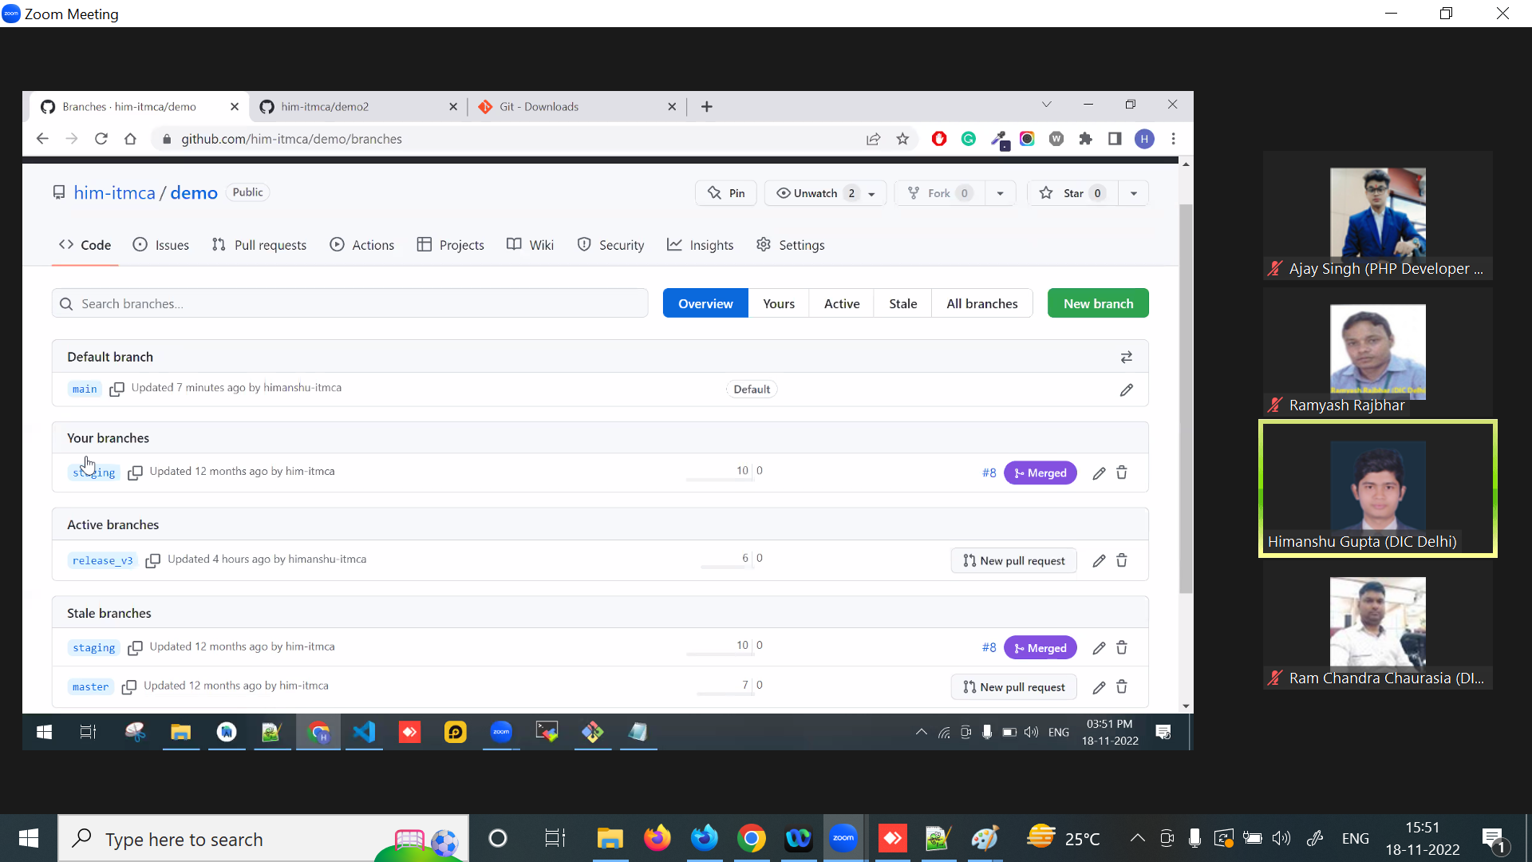This screenshot has height=862, width=1532.
Task: Pin the repository with Pin button
Action: pyautogui.click(x=726, y=193)
